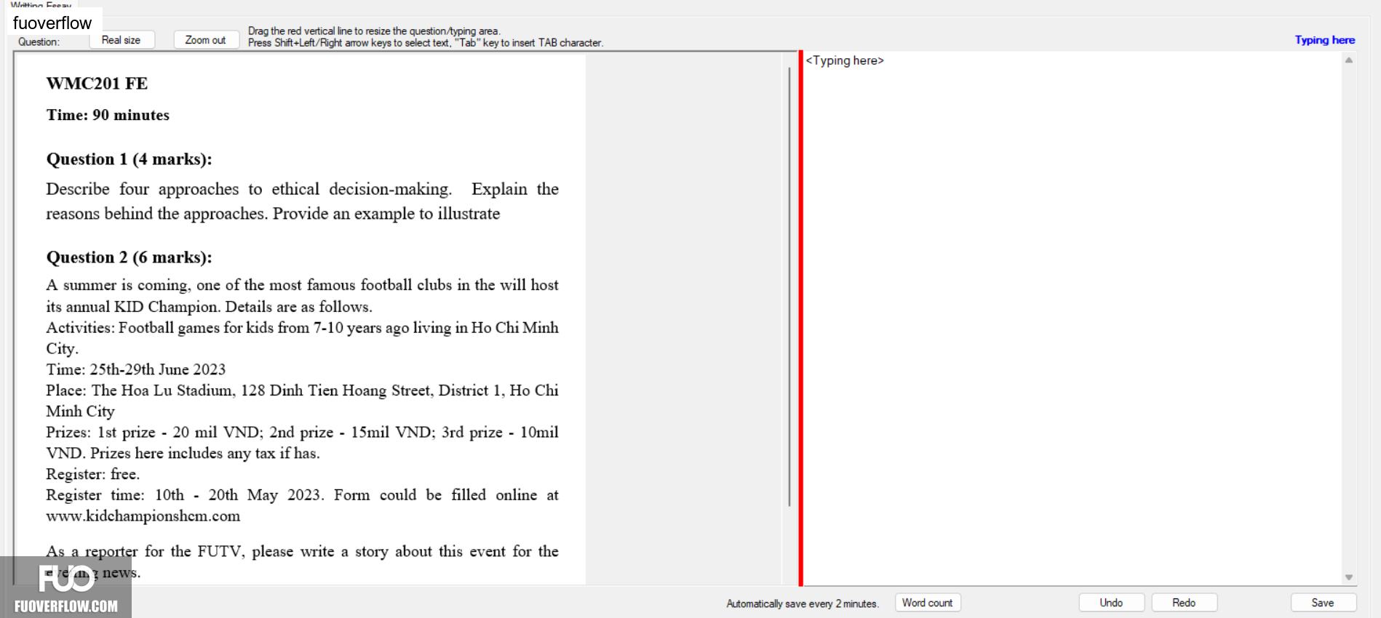
Task: Click the 'Question 2 (6 marks):' heading
Action: pos(129,257)
